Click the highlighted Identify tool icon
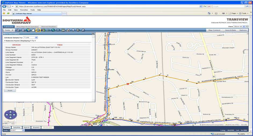 pyautogui.click(x=38, y=30)
